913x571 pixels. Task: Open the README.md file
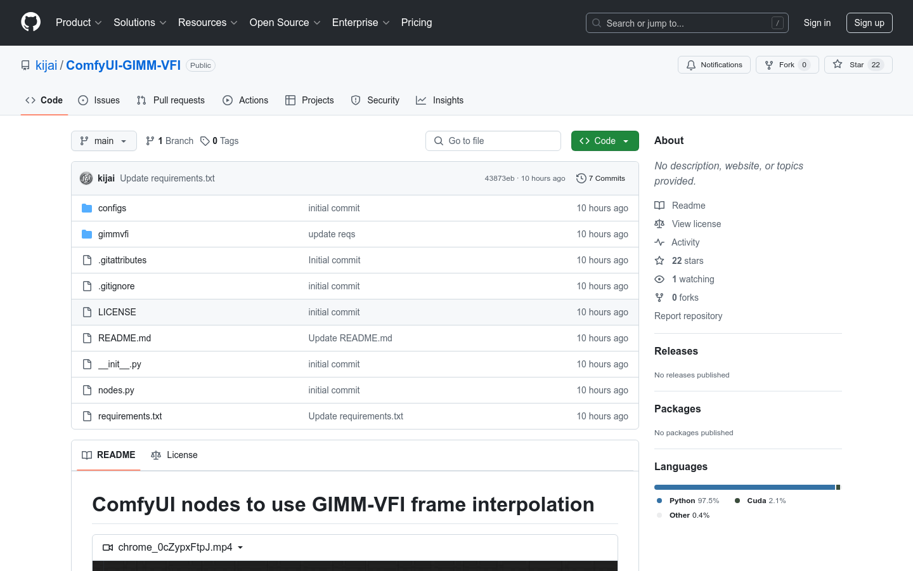(x=124, y=338)
